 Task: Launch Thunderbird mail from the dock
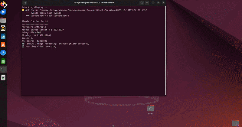coord(3,12)
